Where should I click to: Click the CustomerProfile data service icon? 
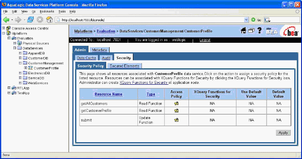coord(31,68)
